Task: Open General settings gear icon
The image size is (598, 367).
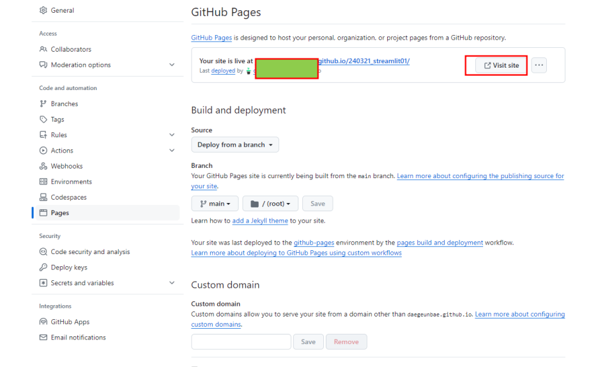Action: [x=43, y=10]
